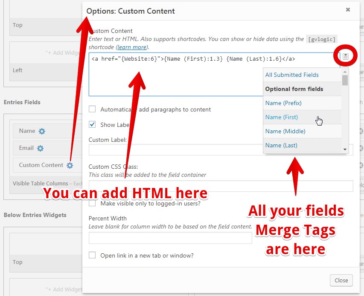Open Custom Content field settings gear
Viewport: 364px width, 296px height.
click(70, 165)
